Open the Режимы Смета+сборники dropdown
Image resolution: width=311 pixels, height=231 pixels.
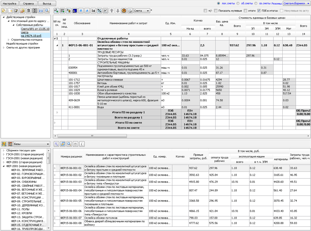click(296, 3)
